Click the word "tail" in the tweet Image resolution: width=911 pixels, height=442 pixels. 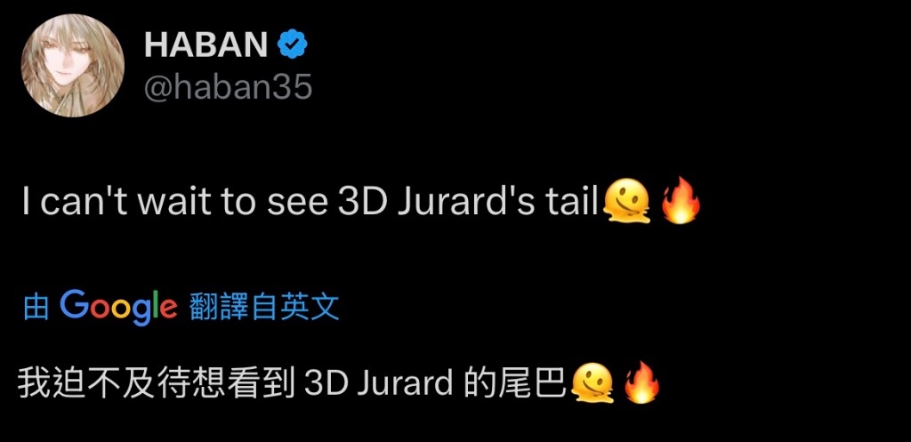[571, 203]
